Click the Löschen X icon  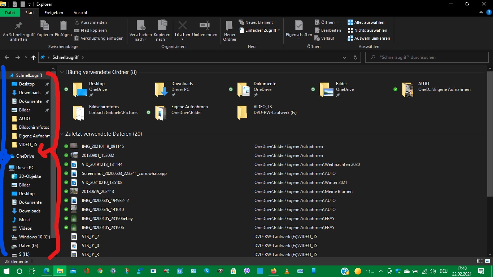pyautogui.click(x=183, y=25)
